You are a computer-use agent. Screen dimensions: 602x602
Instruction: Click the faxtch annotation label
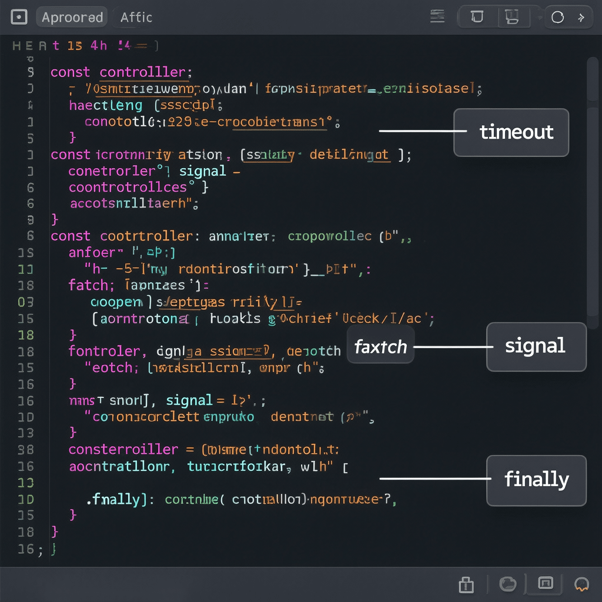[x=380, y=346]
